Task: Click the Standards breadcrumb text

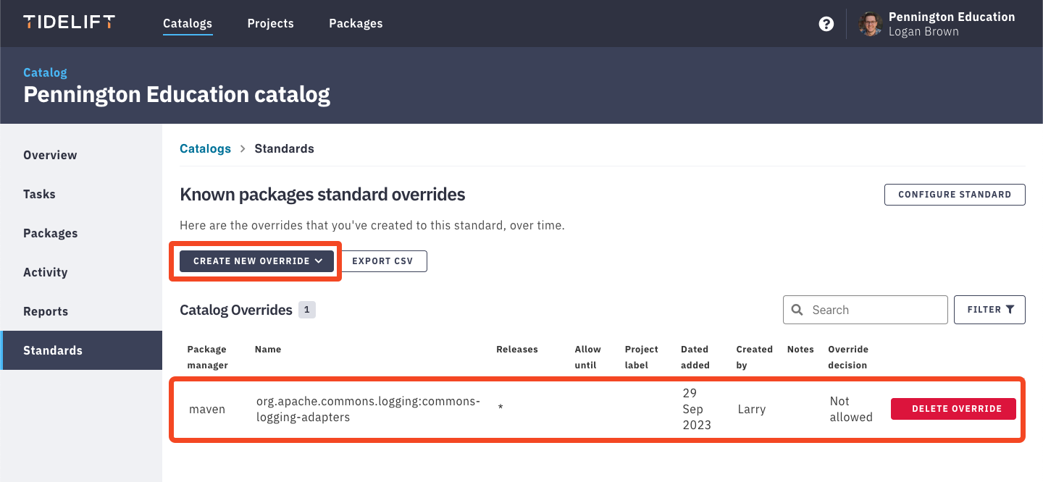Action: coord(285,148)
